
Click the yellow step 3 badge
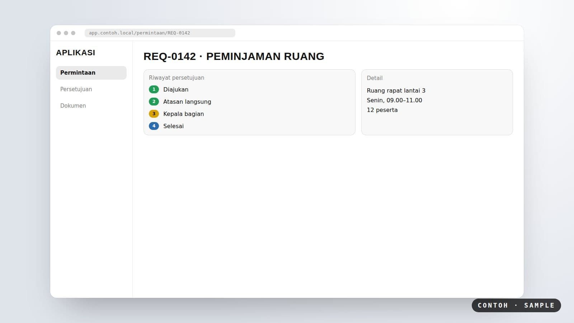[154, 114]
